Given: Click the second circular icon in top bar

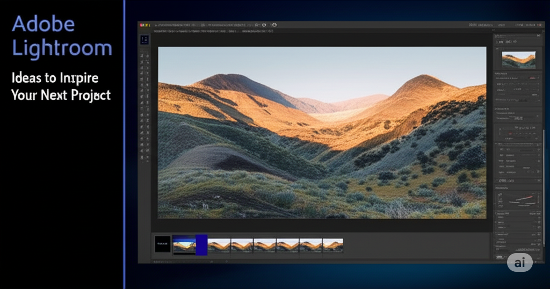Looking at the screenshot, I should tap(274, 25).
